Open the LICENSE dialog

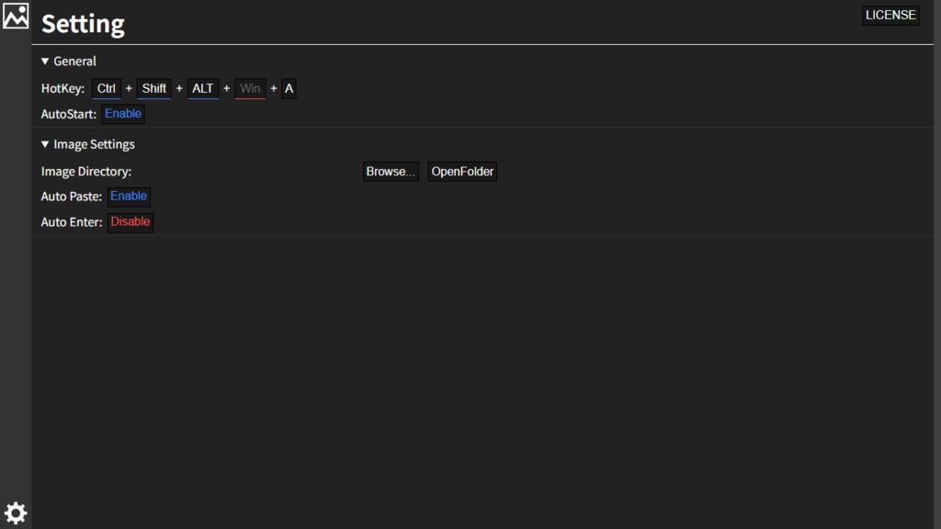(x=890, y=15)
